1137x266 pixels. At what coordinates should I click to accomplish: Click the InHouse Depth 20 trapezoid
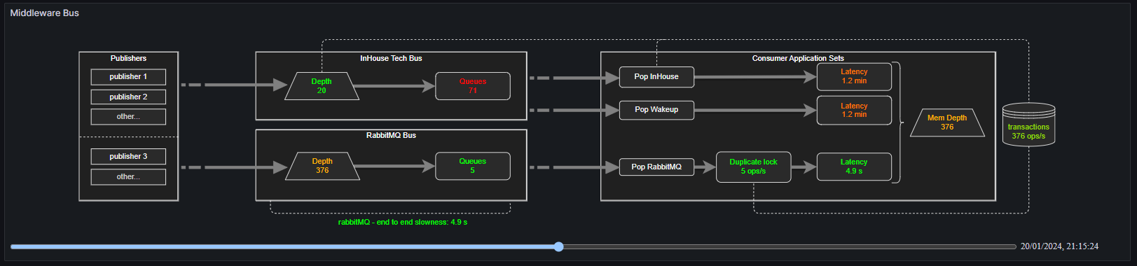322,86
